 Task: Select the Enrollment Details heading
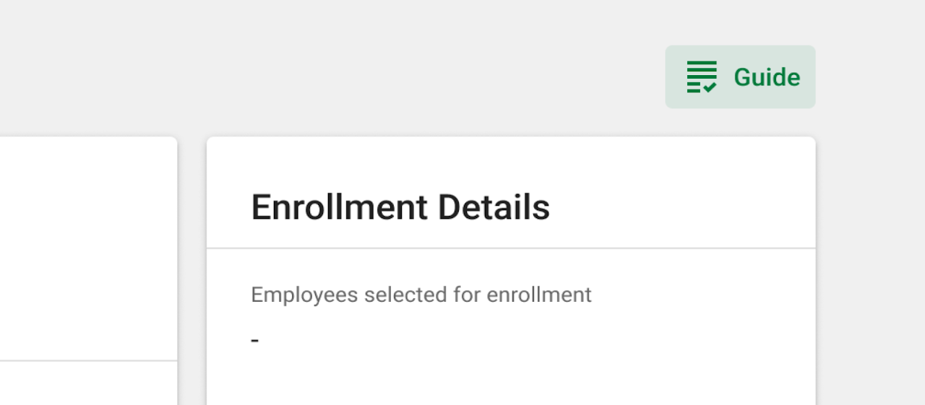pos(400,207)
